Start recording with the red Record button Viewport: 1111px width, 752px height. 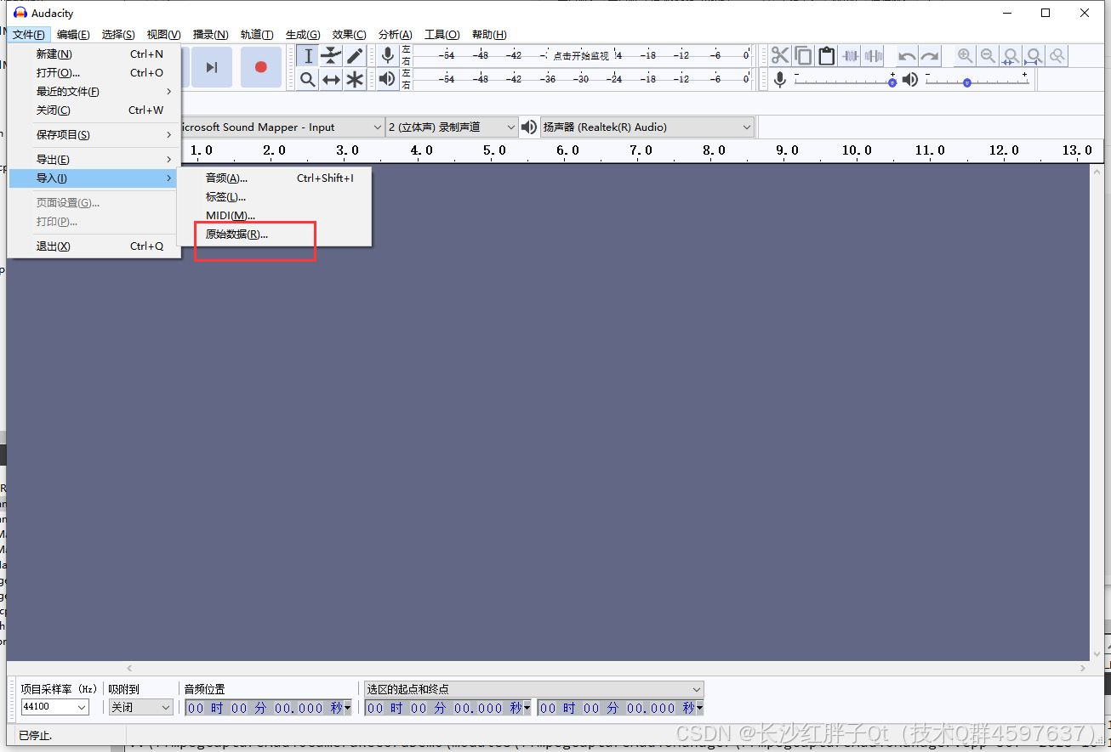point(260,67)
